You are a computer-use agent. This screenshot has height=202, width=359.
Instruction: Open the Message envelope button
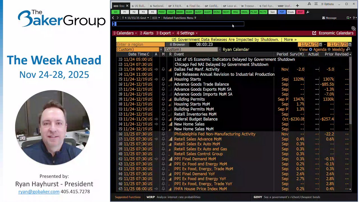329,18
